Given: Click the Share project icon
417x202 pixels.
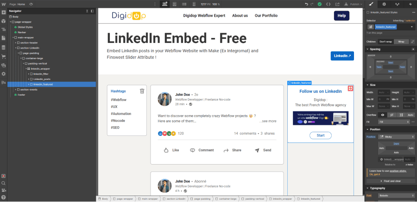Looking at the screenshot, I should click(337, 4).
